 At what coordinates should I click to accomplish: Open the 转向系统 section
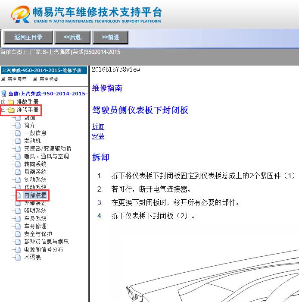pyautogui.click(x=35, y=164)
